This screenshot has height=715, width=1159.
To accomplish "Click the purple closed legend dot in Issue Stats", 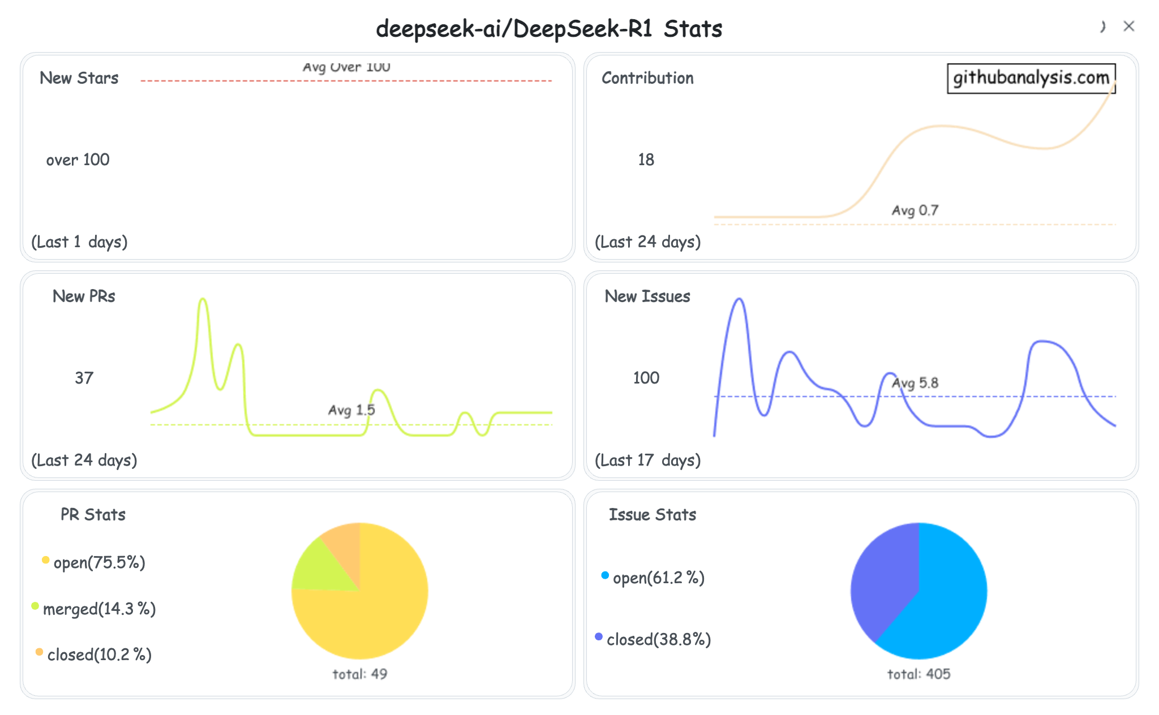I will (x=599, y=636).
